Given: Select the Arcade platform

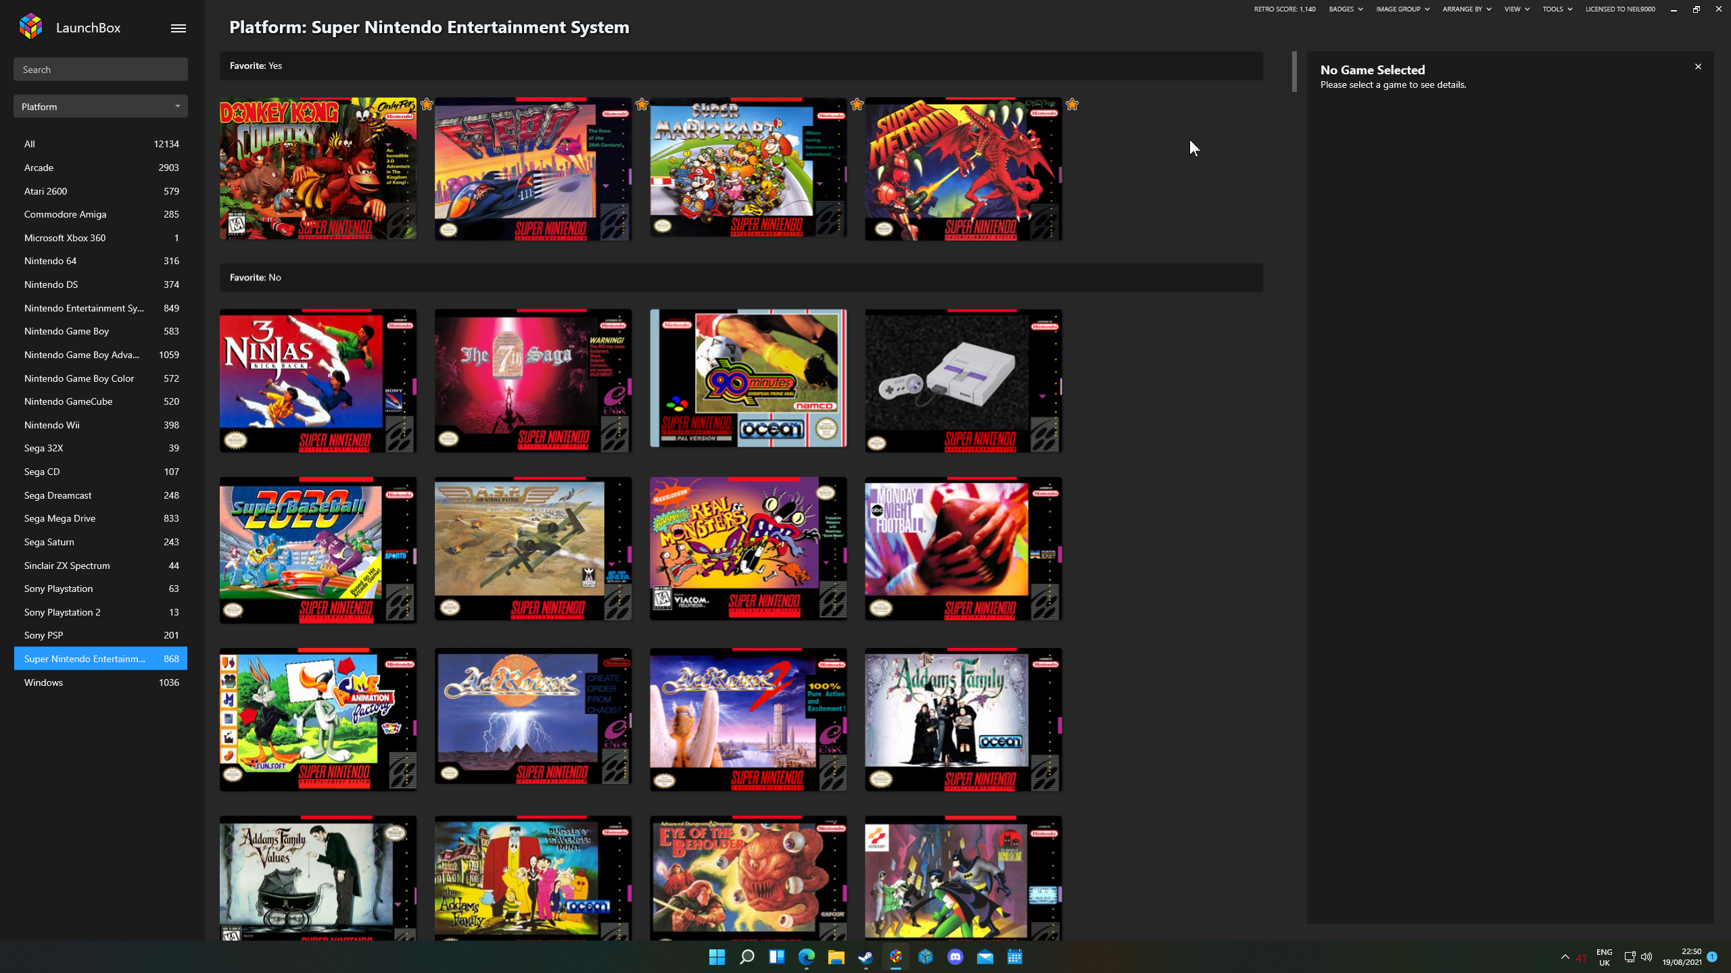Looking at the screenshot, I should tap(101, 168).
